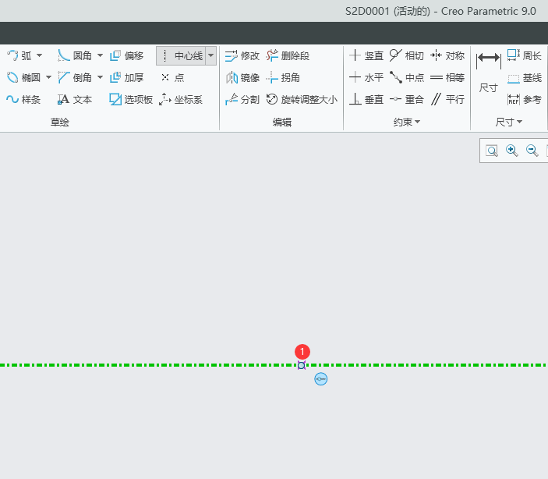
Task: Click the Modify (修改) tool
Action: [242, 55]
